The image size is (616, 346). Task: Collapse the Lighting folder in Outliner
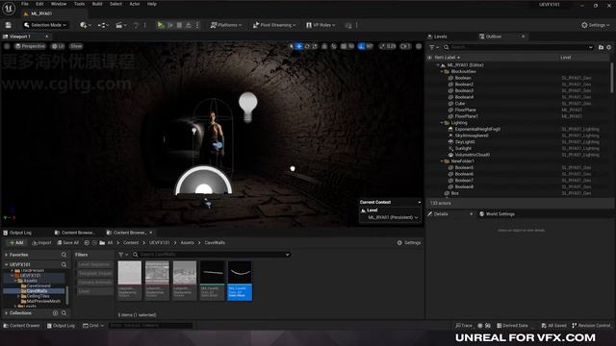[x=442, y=123]
